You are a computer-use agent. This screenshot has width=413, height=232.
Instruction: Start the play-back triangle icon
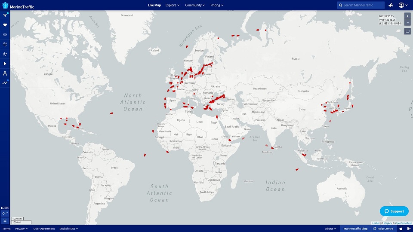click(5, 64)
